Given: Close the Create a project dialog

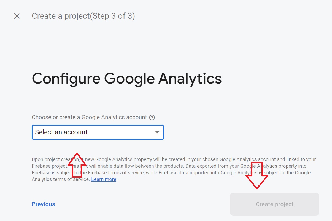Looking at the screenshot, I should pos(17,16).
